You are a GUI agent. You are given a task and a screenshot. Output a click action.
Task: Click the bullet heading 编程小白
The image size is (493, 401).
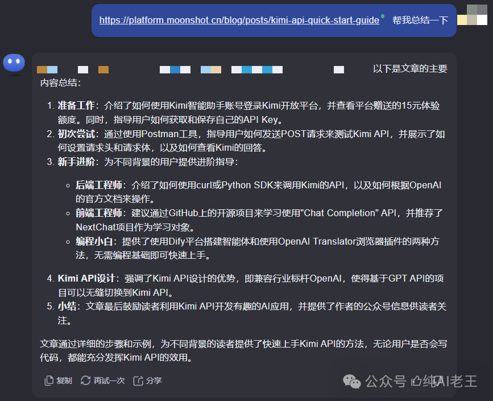coord(94,242)
